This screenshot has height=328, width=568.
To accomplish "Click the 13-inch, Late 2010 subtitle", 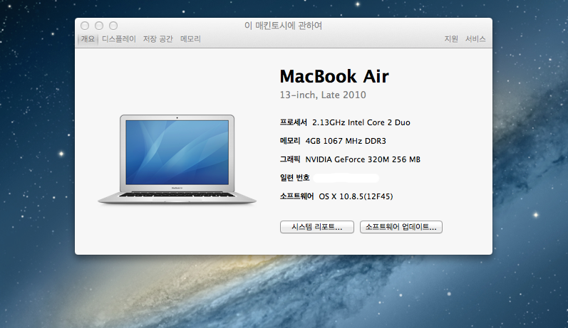I will 323,95.
